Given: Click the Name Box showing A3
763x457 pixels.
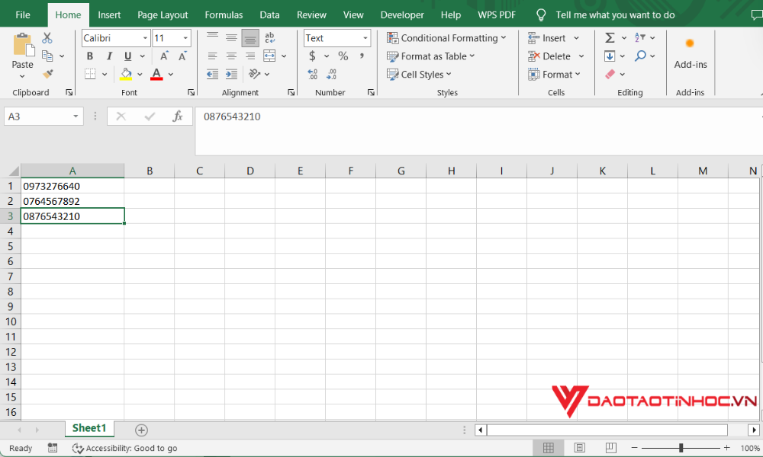Looking at the screenshot, I should 38,115.
